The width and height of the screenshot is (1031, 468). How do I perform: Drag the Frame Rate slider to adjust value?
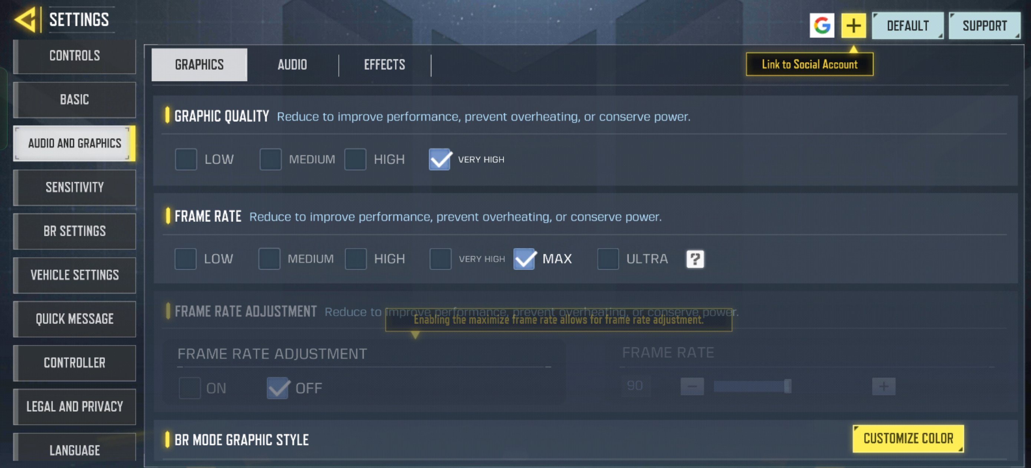click(788, 386)
